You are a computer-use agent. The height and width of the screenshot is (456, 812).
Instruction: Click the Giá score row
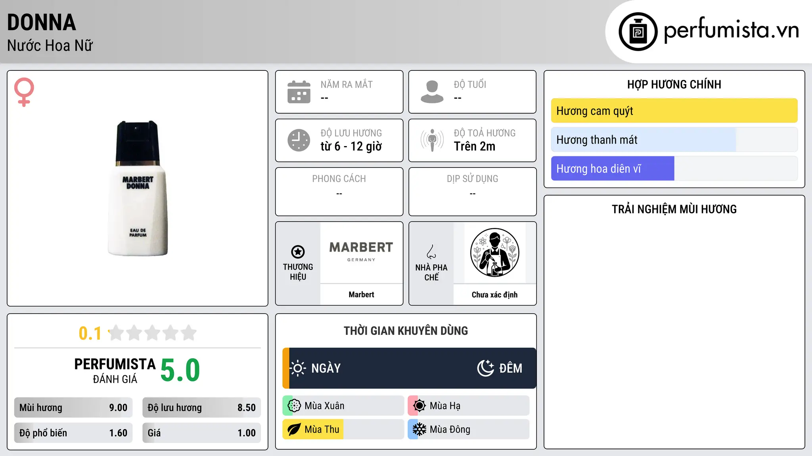coord(202,433)
